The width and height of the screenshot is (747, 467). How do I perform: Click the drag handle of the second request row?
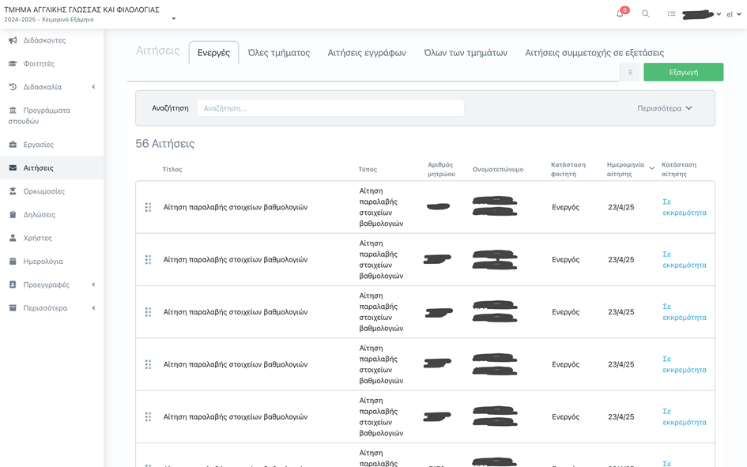coord(148,259)
